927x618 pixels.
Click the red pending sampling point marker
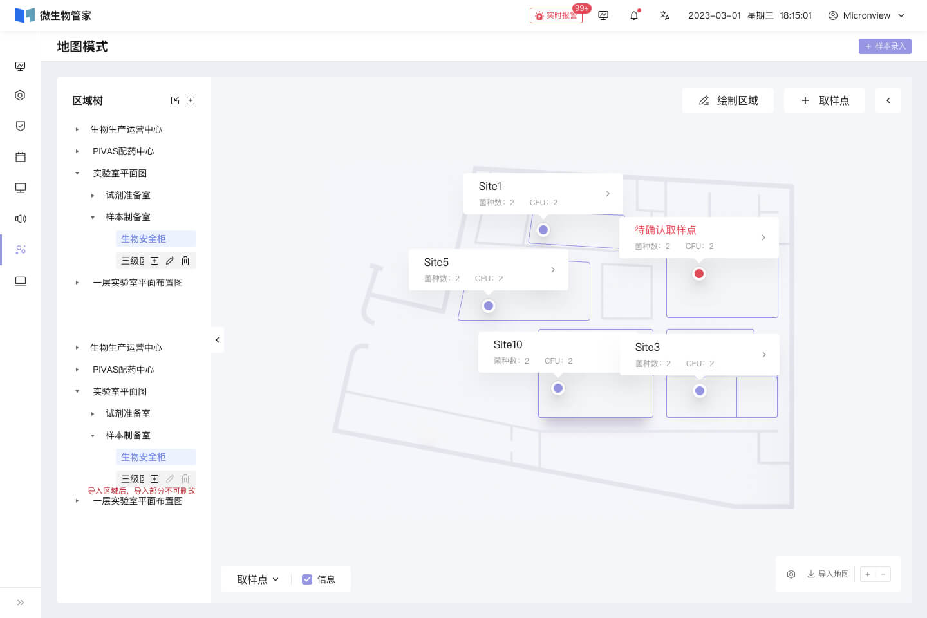[699, 274]
